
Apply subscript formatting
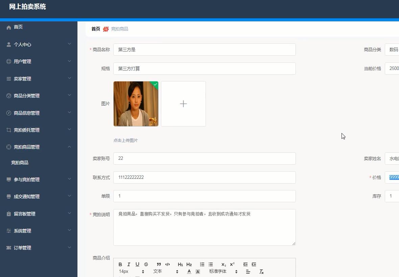[x=224, y=264]
